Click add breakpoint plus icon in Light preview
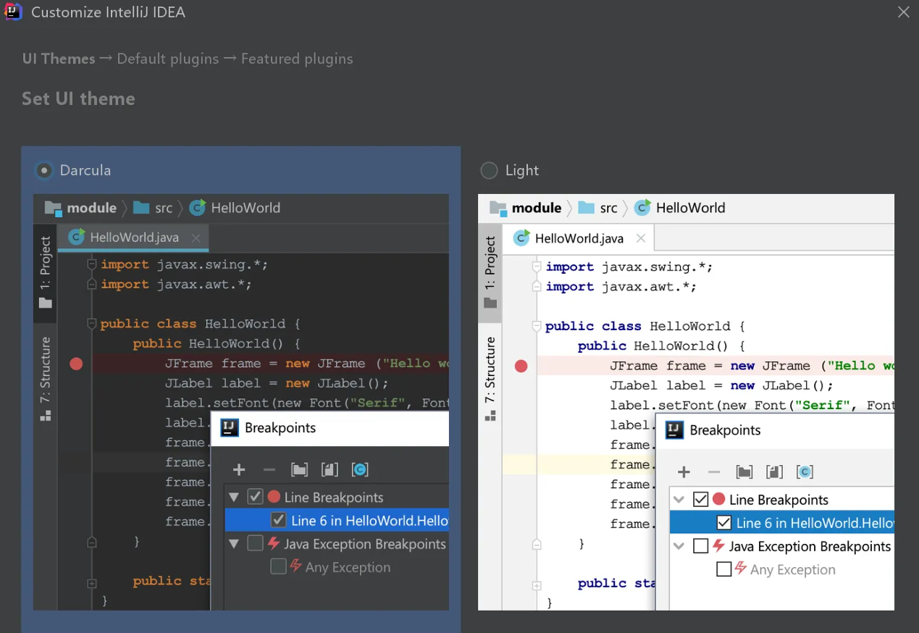Image resolution: width=919 pixels, height=633 pixels. pos(684,472)
